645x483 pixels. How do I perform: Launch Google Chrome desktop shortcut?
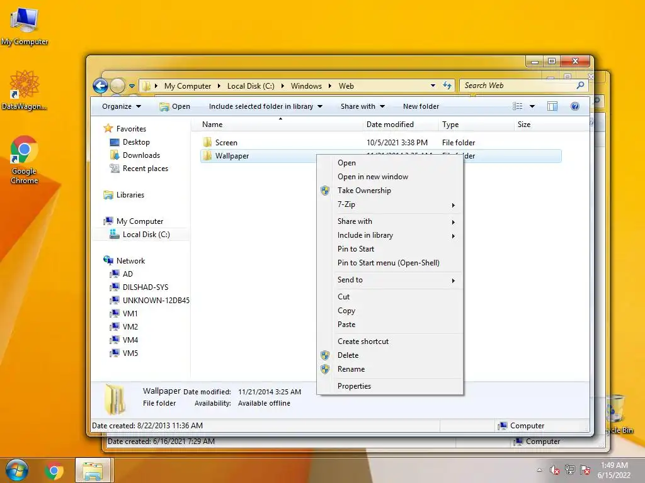click(x=25, y=159)
